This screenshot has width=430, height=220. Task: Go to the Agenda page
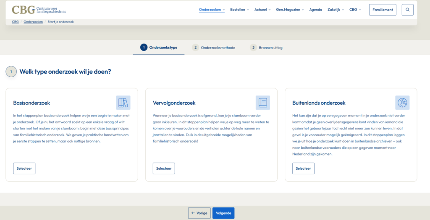coord(316,10)
